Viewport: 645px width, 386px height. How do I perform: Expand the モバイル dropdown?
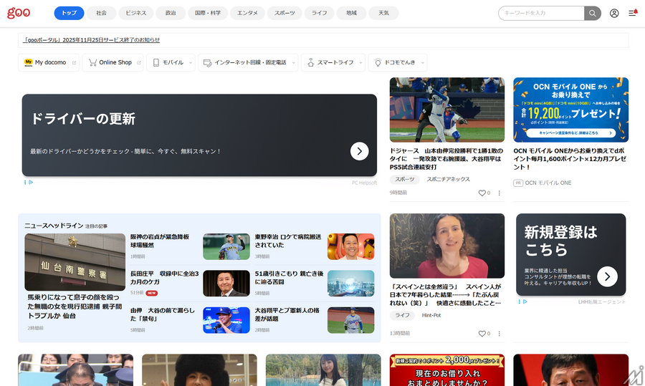(x=171, y=63)
